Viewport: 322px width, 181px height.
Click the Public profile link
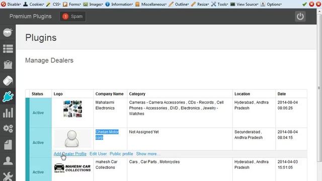[121, 154]
